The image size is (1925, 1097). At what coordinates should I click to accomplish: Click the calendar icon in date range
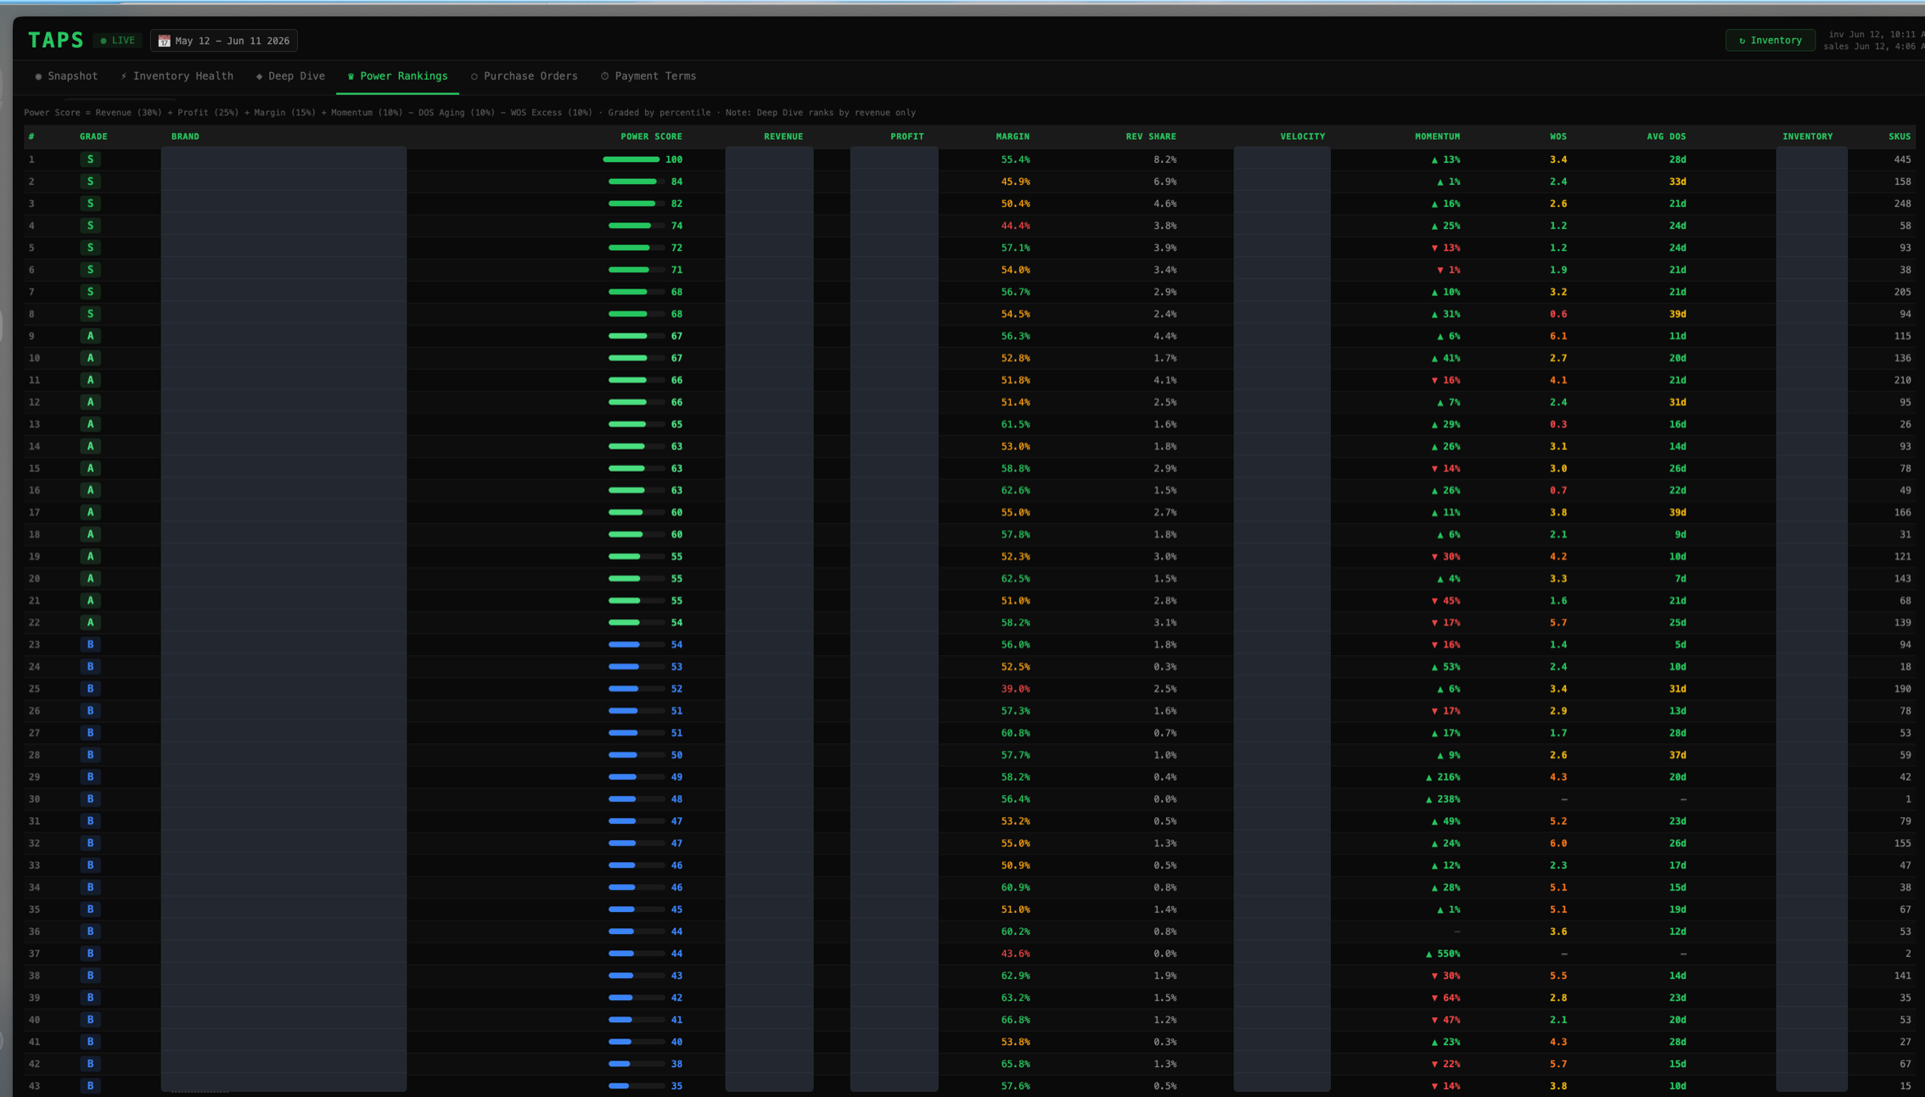coord(164,41)
